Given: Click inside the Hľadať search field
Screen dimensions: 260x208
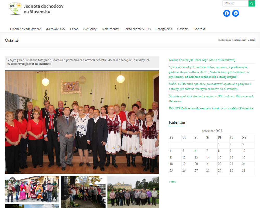Looking at the screenshot, I should coord(235,3).
